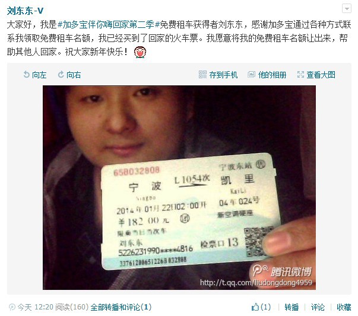The height and width of the screenshot is (316, 358).
Task: Expand 全部转播和评论(1) list
Action: (x=121, y=307)
